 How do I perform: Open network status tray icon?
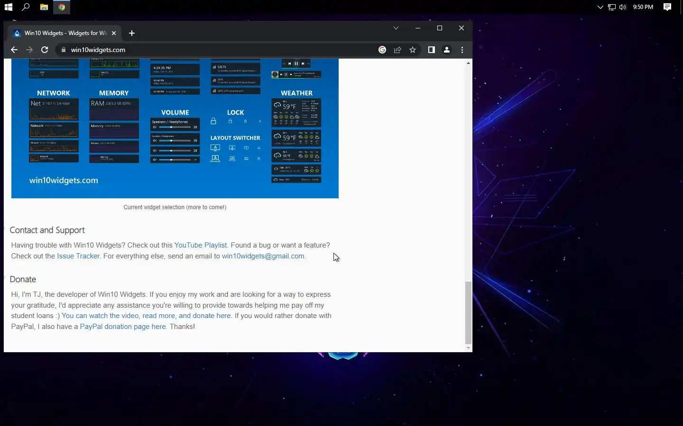pyautogui.click(x=612, y=7)
